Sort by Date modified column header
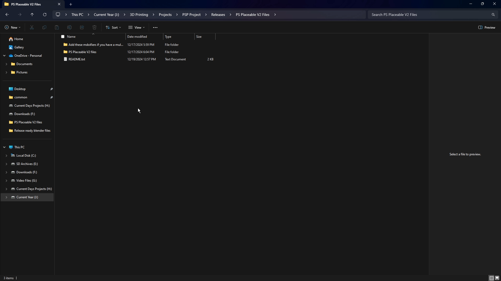The image size is (501, 281). click(x=137, y=37)
